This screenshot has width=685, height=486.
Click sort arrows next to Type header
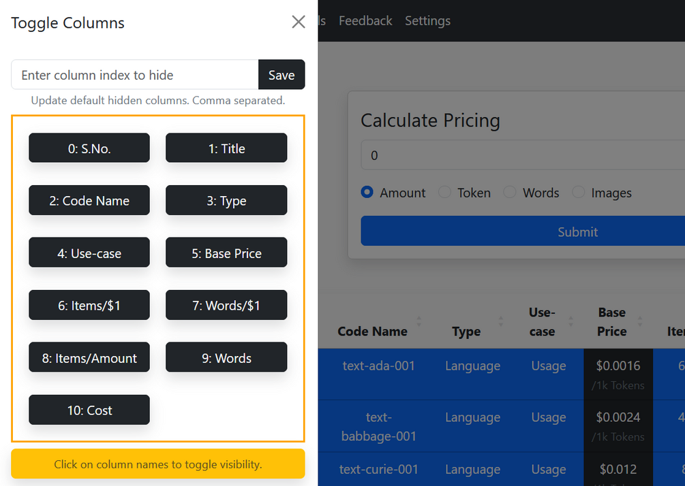(x=501, y=321)
